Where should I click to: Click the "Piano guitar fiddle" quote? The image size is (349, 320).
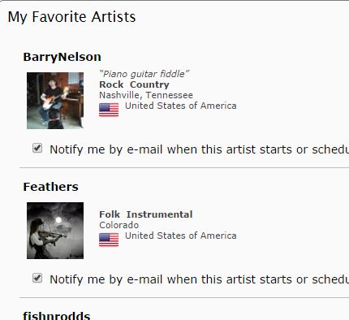click(x=144, y=74)
